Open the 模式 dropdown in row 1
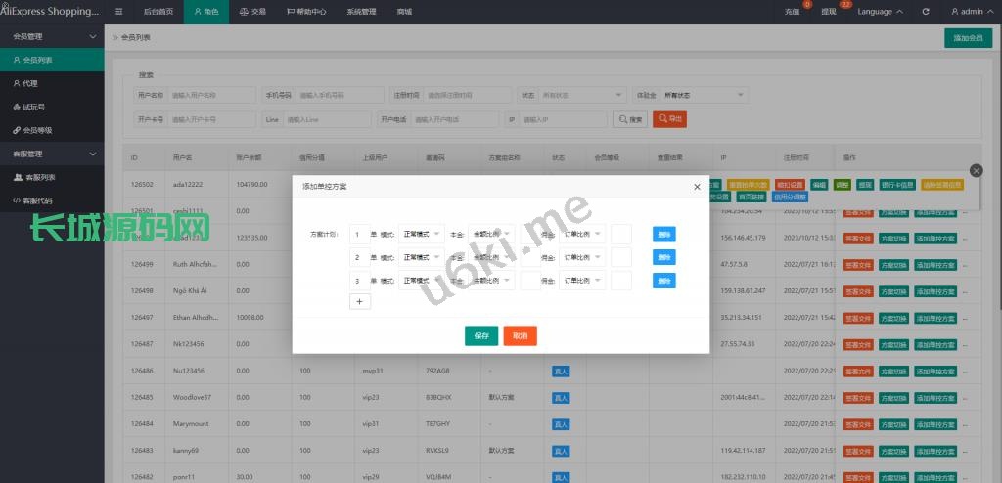Image resolution: width=1002 pixels, height=483 pixels. [422, 234]
